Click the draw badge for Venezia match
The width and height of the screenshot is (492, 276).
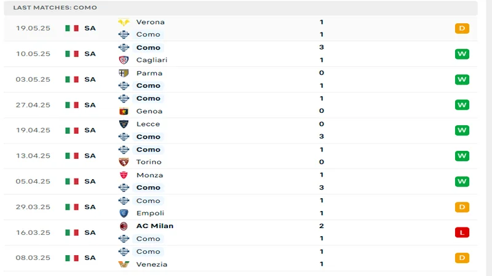pos(462,258)
